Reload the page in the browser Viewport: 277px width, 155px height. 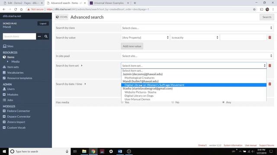[x=16, y=9]
